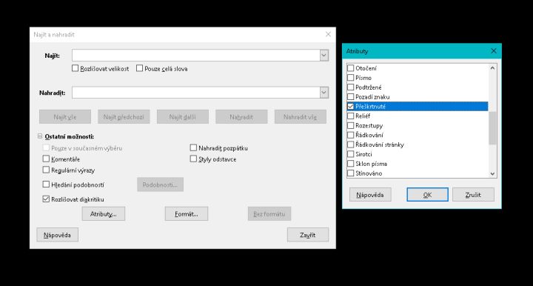The image size is (533, 286).
Task: Click the attribute list scrollbar thumb
Action: (x=492, y=128)
